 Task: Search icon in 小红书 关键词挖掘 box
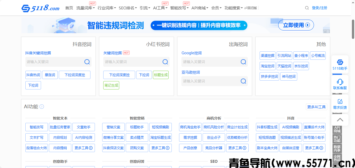[165, 62]
